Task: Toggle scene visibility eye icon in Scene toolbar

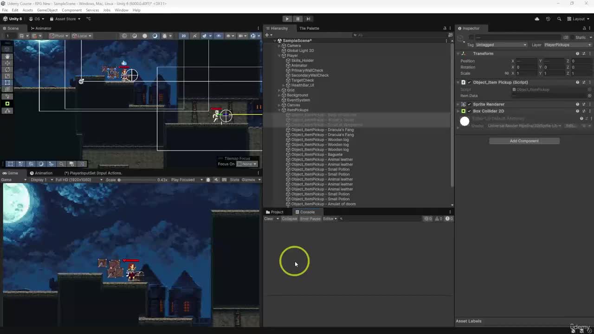Action: (219, 36)
